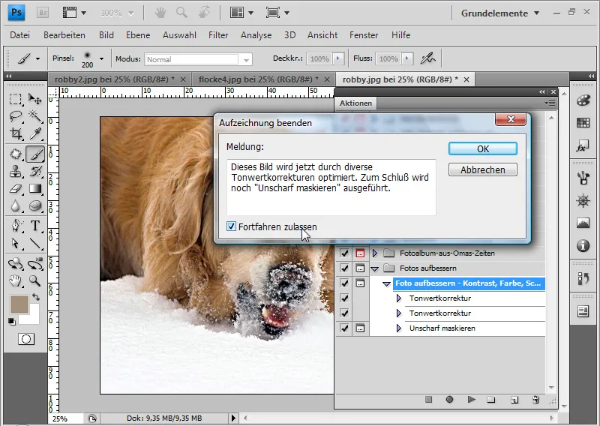Swap foreground and background colors
This screenshot has height=426, width=600.
point(36,297)
